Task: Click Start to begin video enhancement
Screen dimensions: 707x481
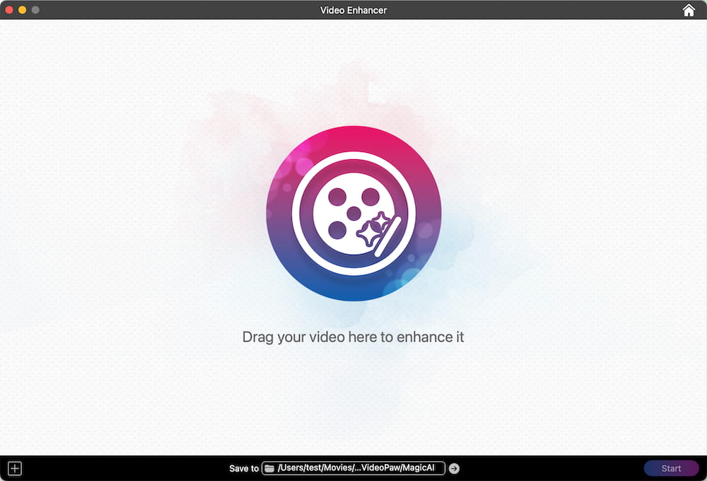Action: pyautogui.click(x=670, y=468)
